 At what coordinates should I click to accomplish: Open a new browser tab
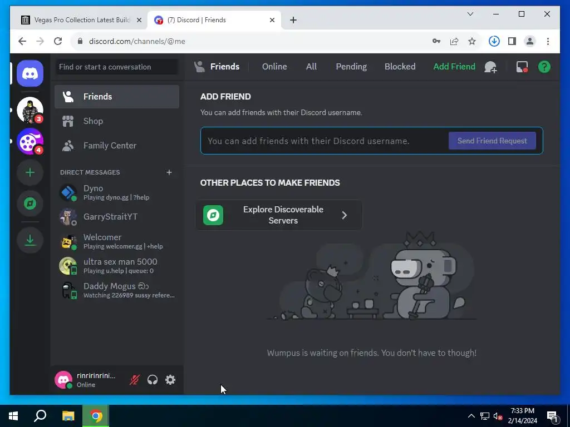point(293,20)
